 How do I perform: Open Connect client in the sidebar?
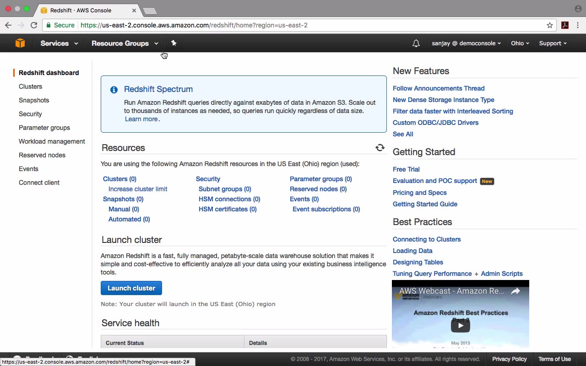pos(39,183)
